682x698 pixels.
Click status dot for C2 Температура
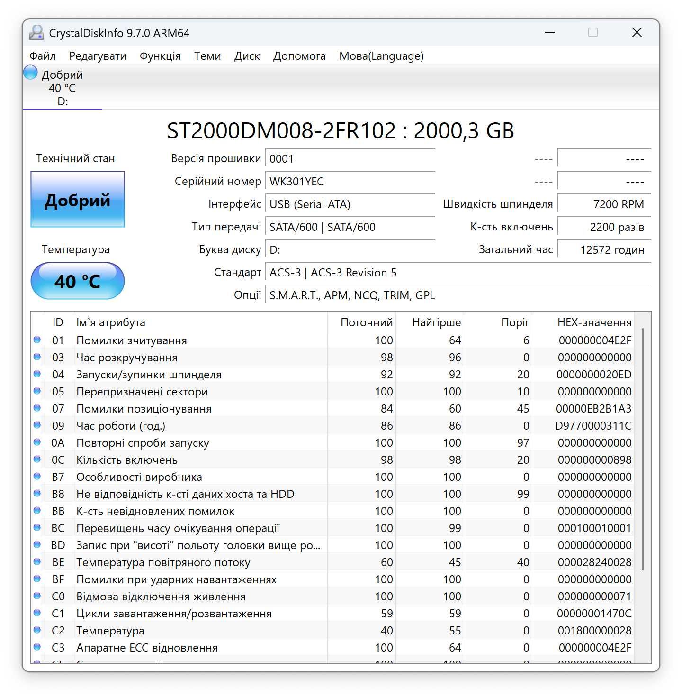[x=37, y=630]
